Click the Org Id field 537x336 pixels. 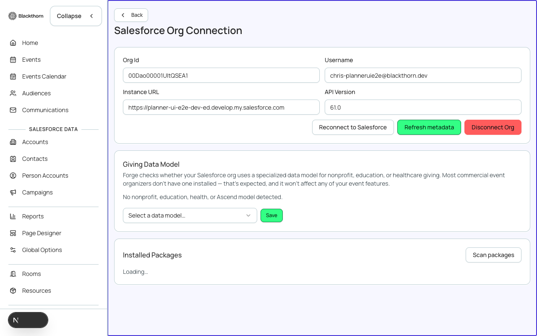pyautogui.click(x=221, y=76)
